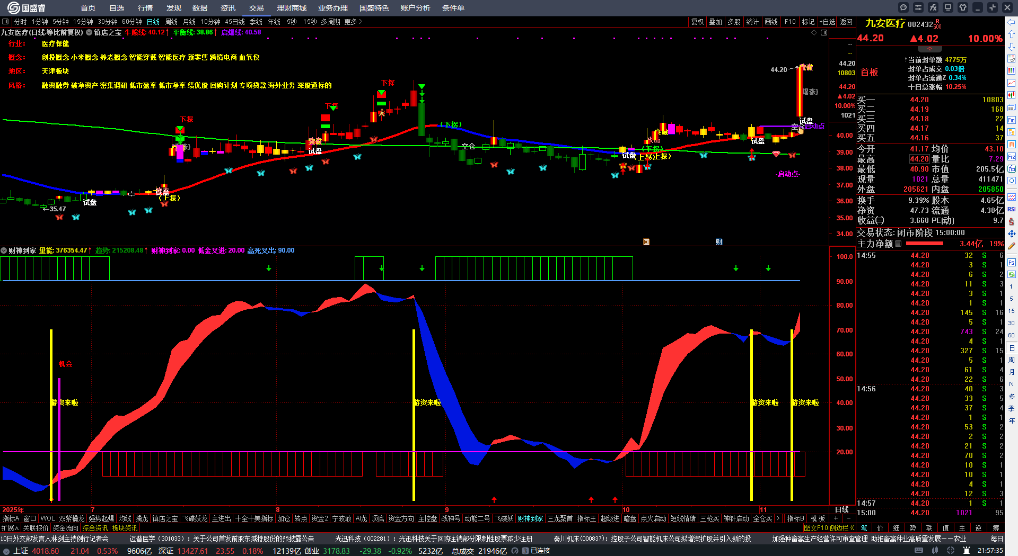Click the four-arrow move icon in sidebar

(1012, 234)
